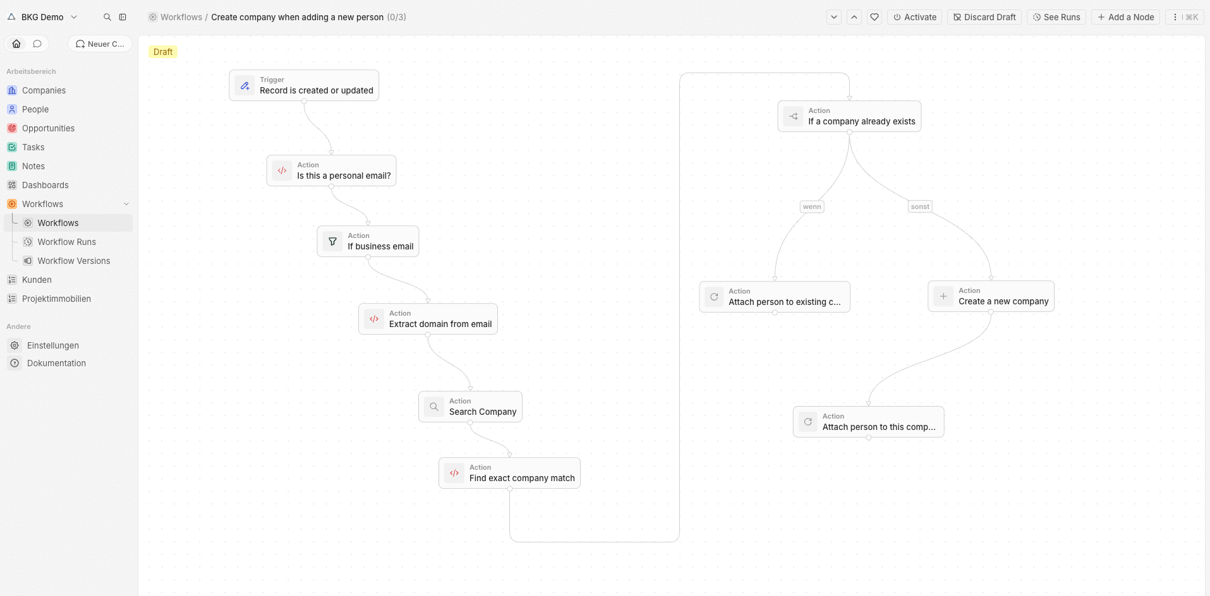The width and height of the screenshot is (1210, 596).
Task: Click the heart favorite icon in the top bar
Action: point(874,17)
